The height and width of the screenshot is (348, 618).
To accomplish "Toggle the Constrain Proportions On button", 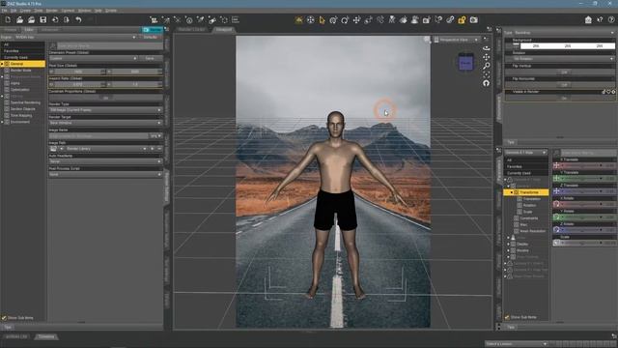I will (x=105, y=98).
